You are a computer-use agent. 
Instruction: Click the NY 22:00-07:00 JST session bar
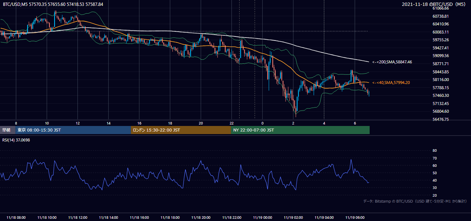coord(300,130)
